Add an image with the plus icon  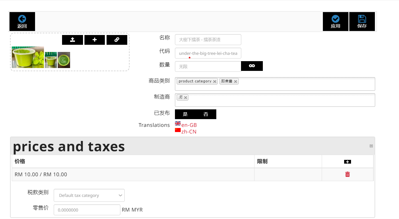[x=95, y=40]
